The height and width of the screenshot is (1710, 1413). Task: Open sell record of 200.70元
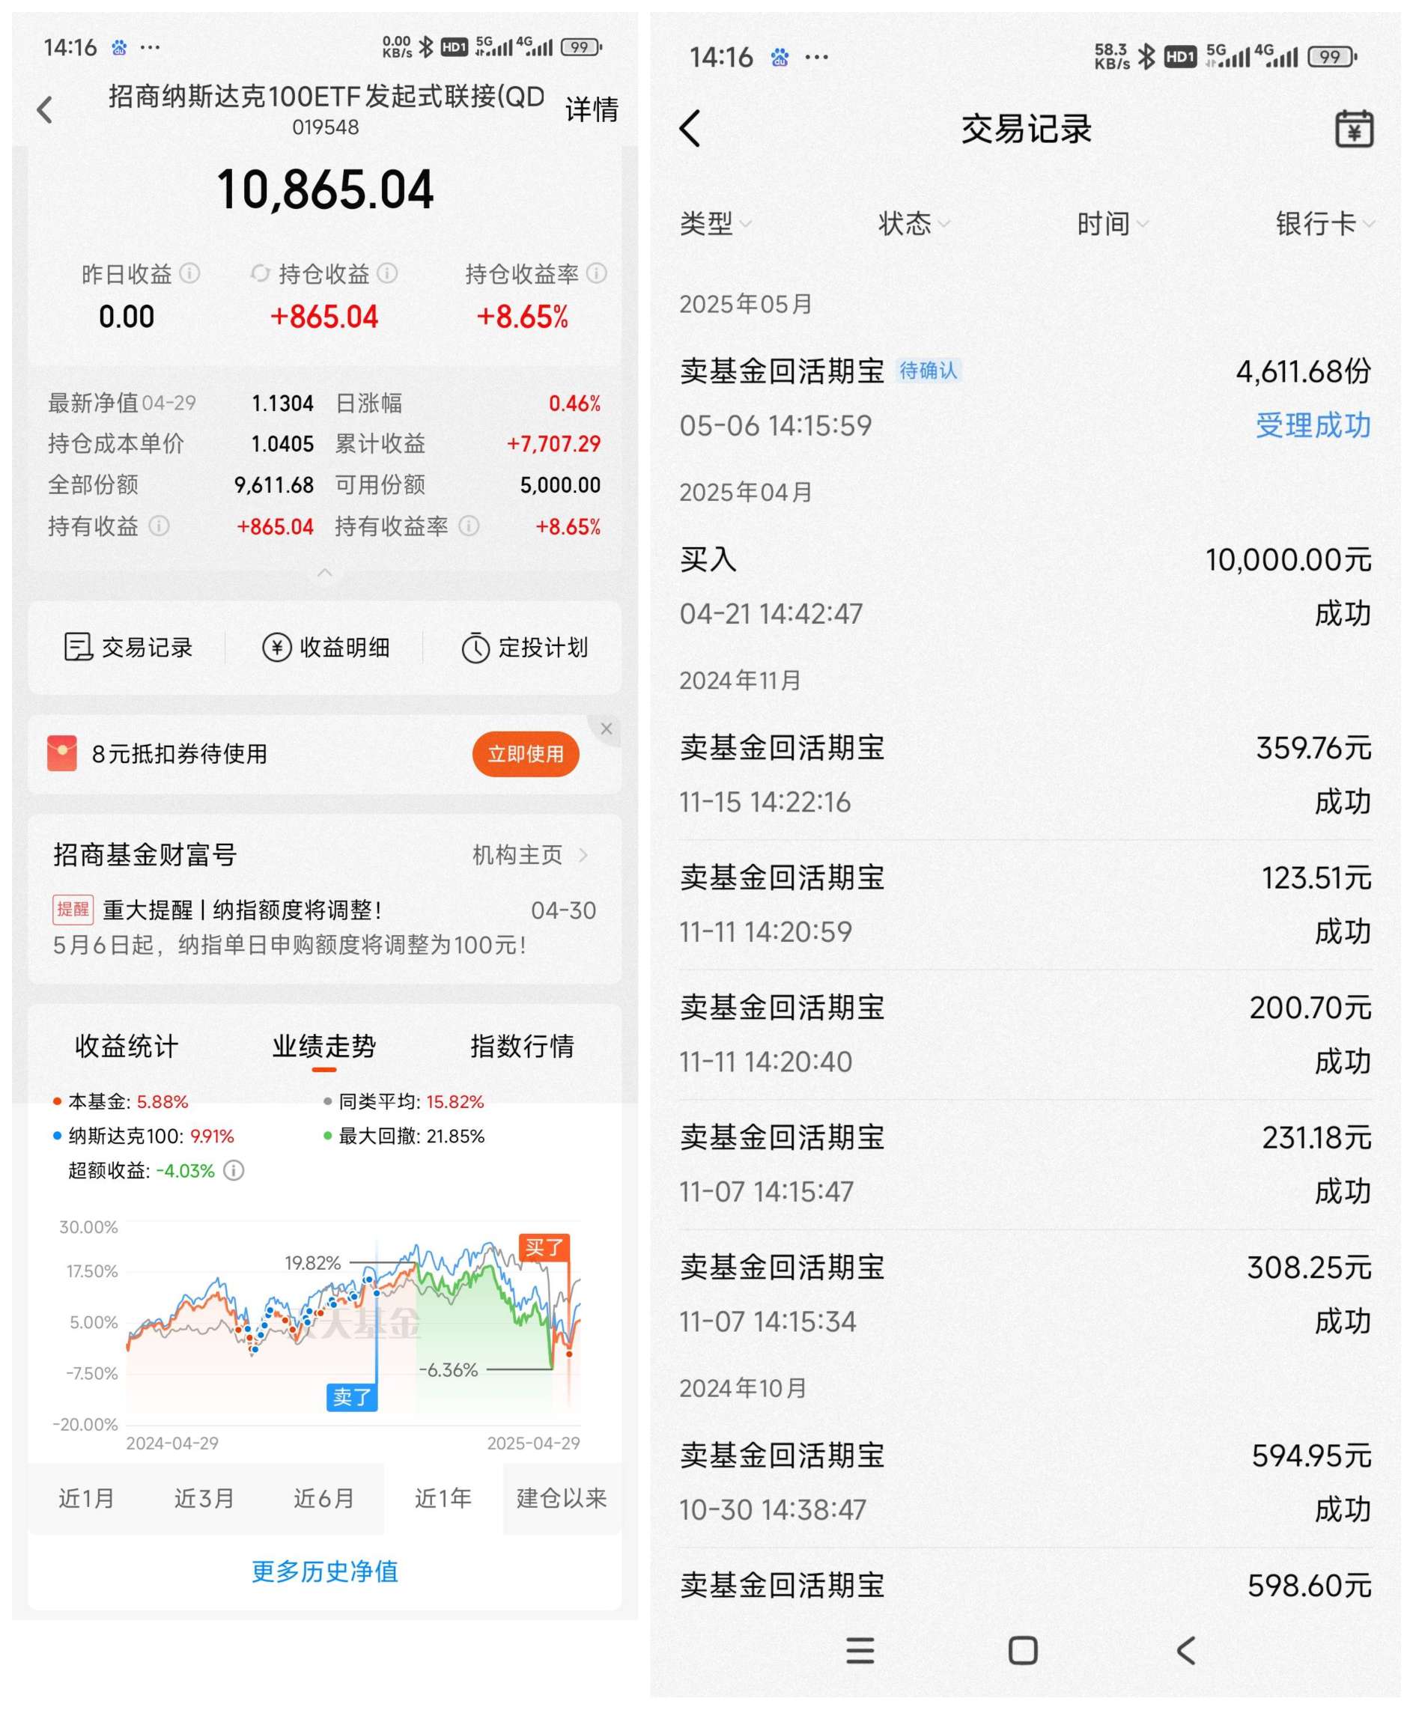pos(1026,1035)
